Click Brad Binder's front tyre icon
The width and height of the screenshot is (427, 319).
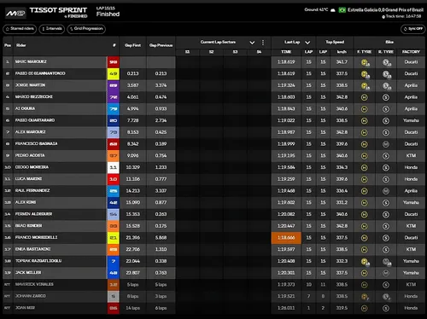(364, 226)
